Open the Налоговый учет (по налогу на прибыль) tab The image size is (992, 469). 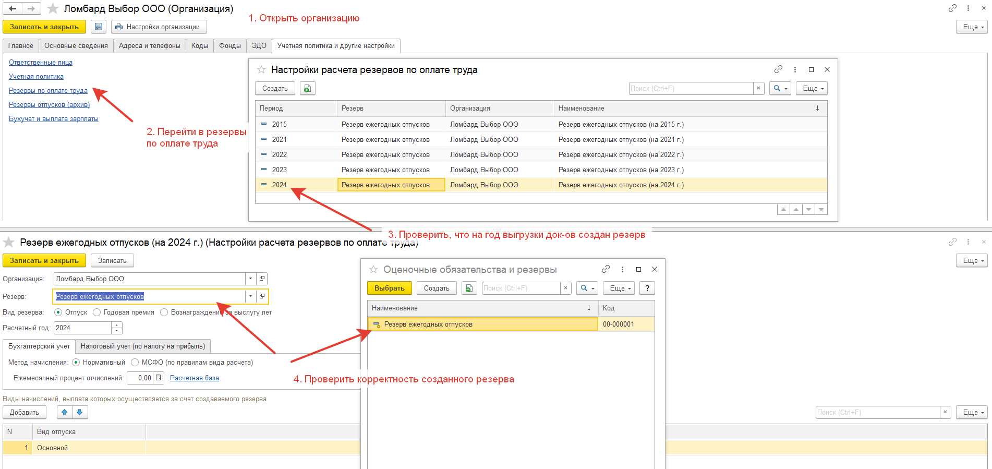point(143,346)
